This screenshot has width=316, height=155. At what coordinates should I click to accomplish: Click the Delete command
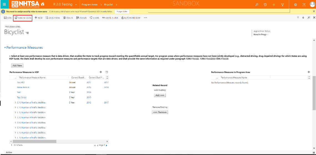point(68,18)
